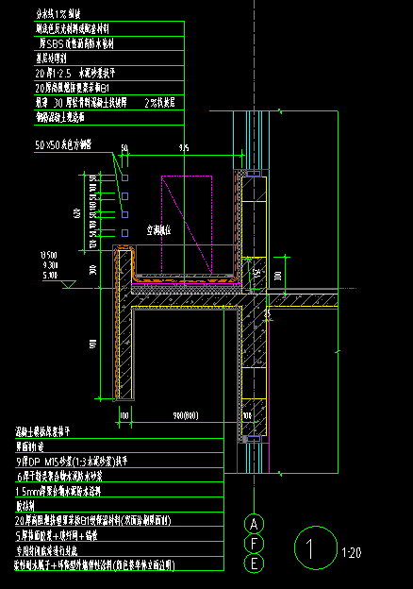Select the magenta dashed air conditioner outline

click(187, 225)
